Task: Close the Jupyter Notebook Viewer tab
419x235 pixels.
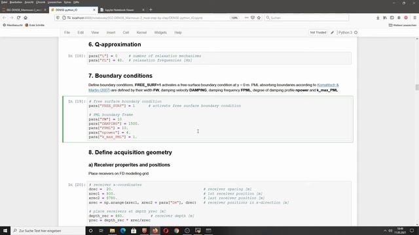Action: click(x=143, y=10)
